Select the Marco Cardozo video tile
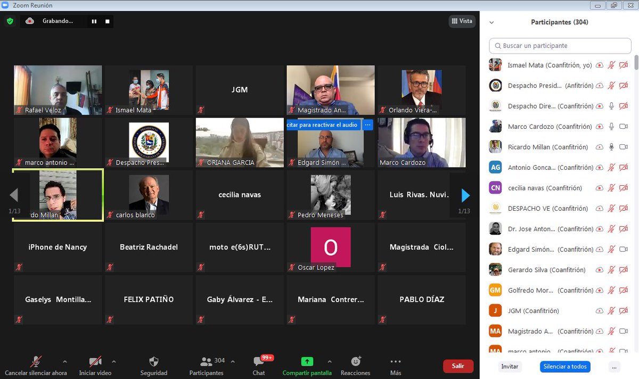 click(421, 143)
